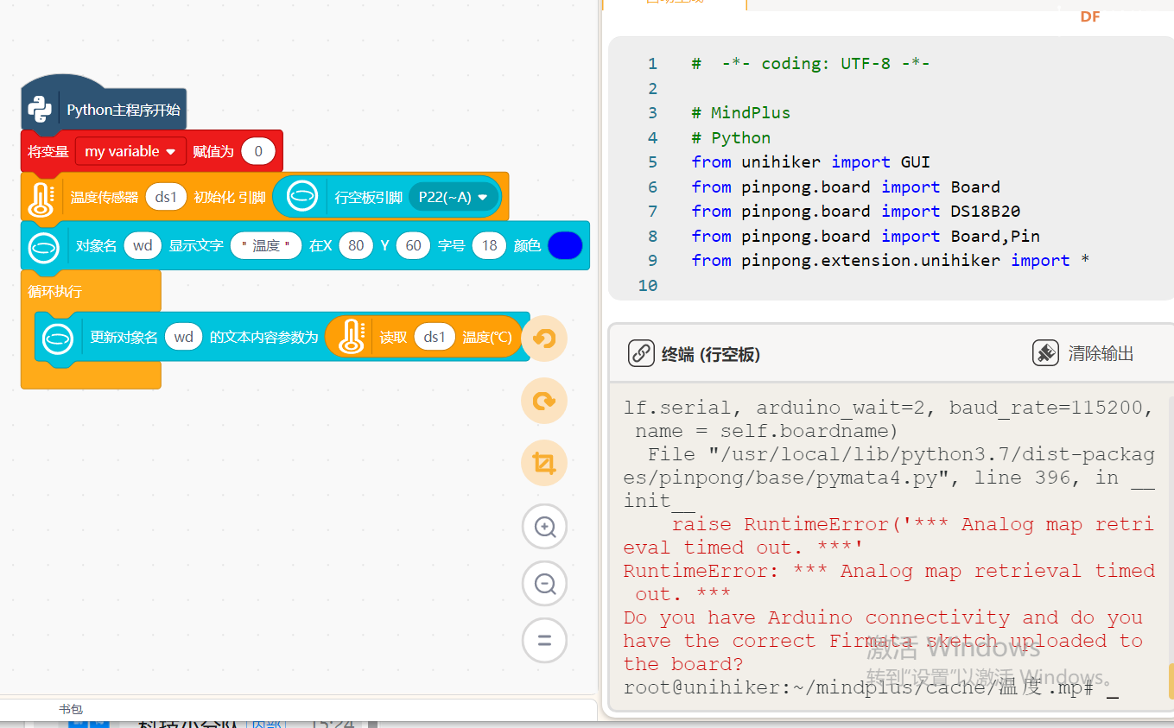Click terminal line "name = self.boardname)"
This screenshot has height=728, width=1174.
pos(766,431)
